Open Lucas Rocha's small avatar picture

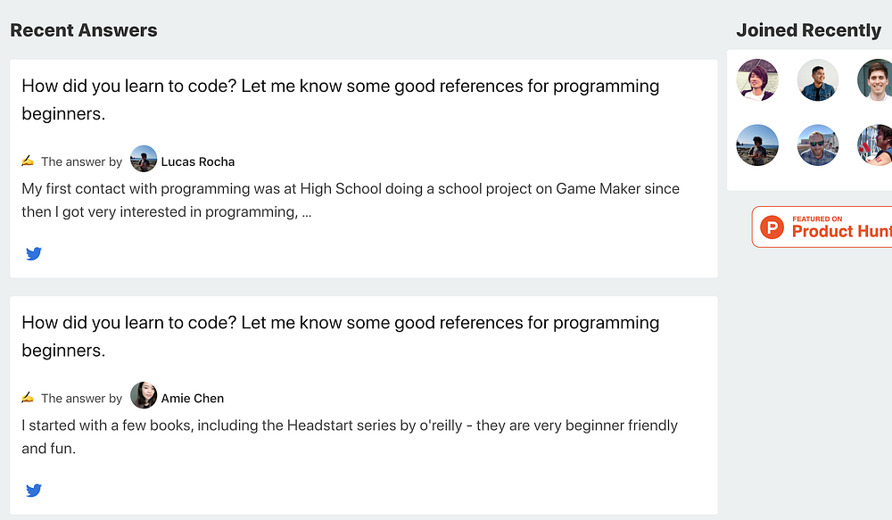point(144,160)
